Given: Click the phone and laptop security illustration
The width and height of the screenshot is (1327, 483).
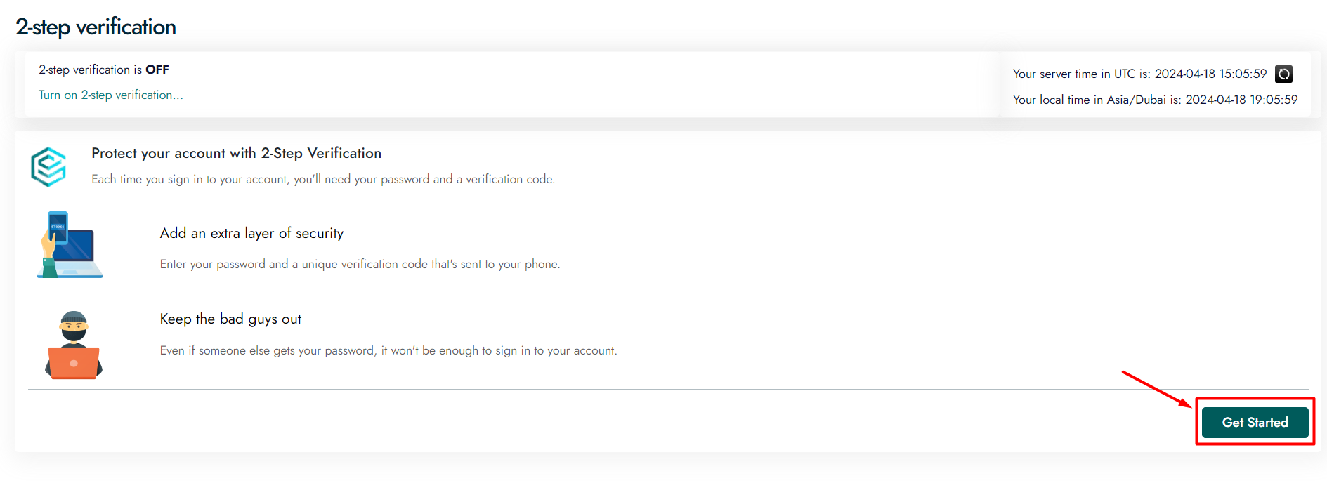Looking at the screenshot, I should click(70, 244).
